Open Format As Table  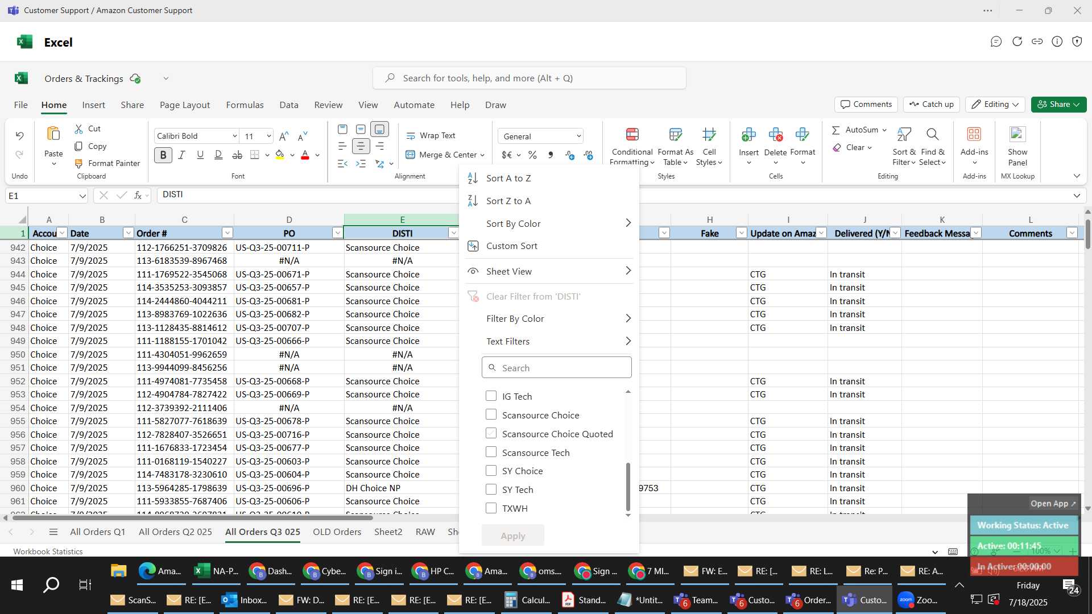point(675,146)
